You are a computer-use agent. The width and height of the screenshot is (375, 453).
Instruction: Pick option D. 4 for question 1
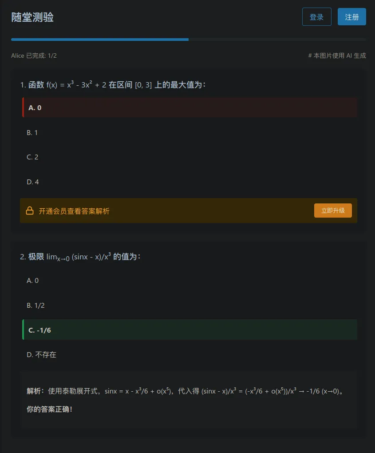(189, 182)
